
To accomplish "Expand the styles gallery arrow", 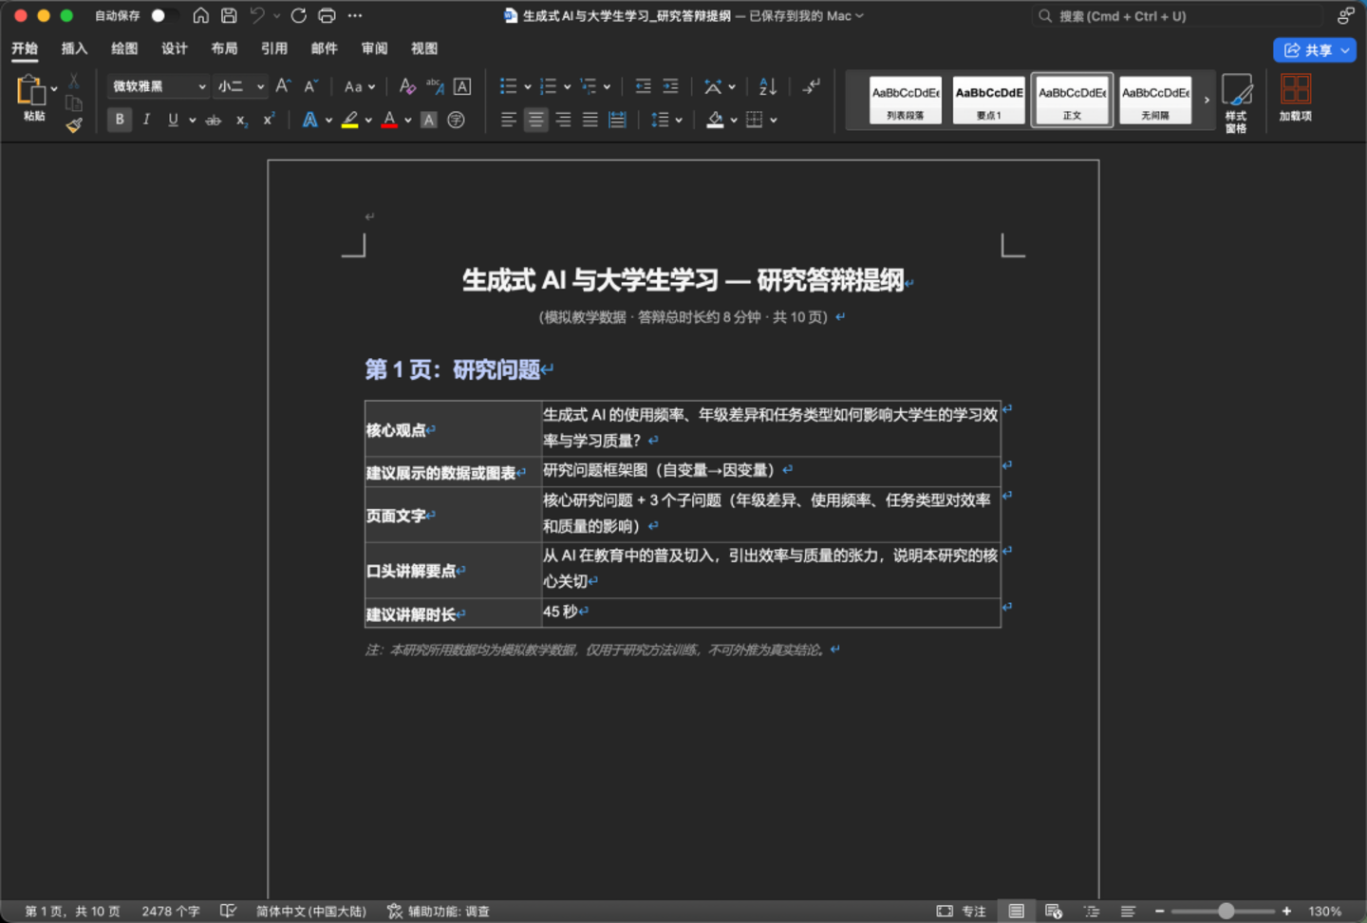I will (1207, 100).
